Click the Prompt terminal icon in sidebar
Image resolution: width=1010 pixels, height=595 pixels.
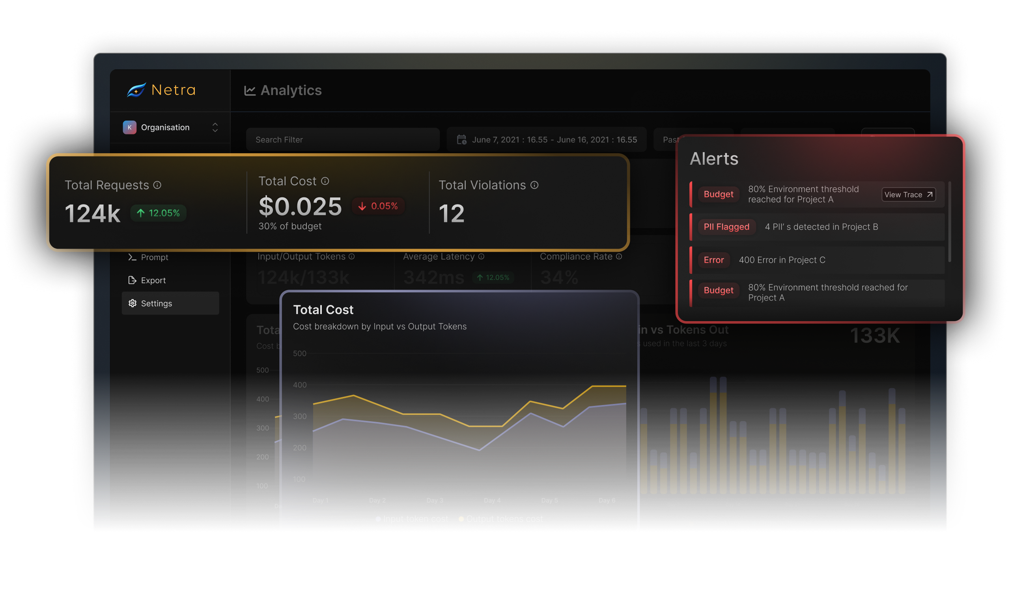132,257
